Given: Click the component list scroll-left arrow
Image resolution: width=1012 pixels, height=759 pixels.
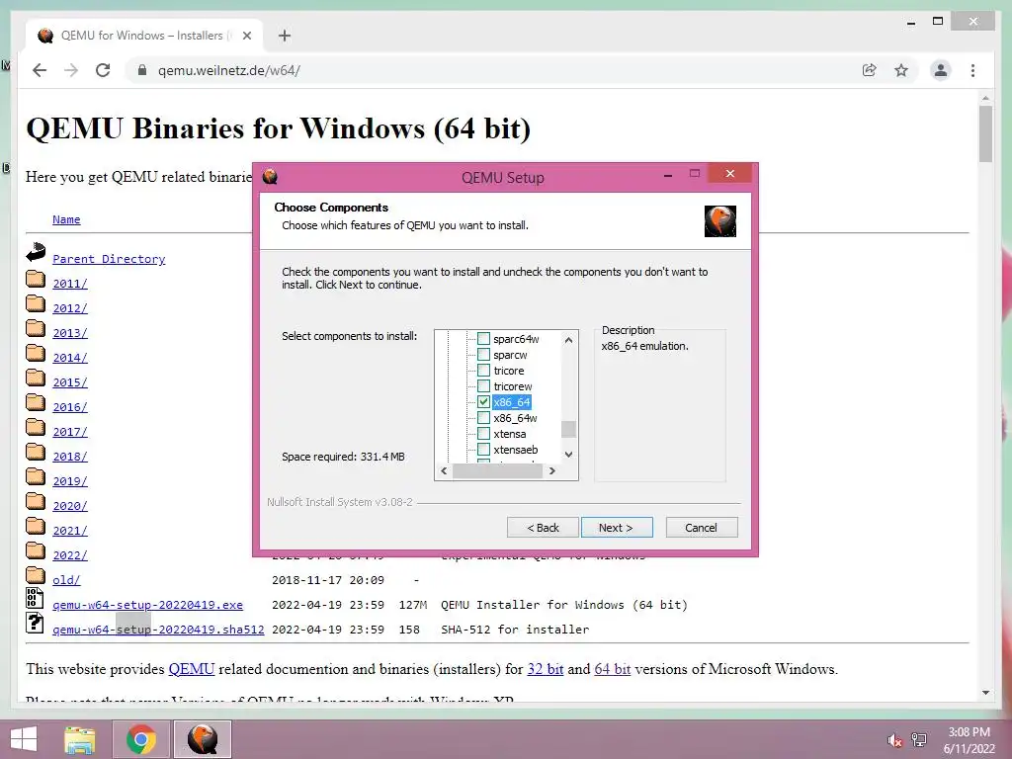Looking at the screenshot, I should tap(444, 471).
